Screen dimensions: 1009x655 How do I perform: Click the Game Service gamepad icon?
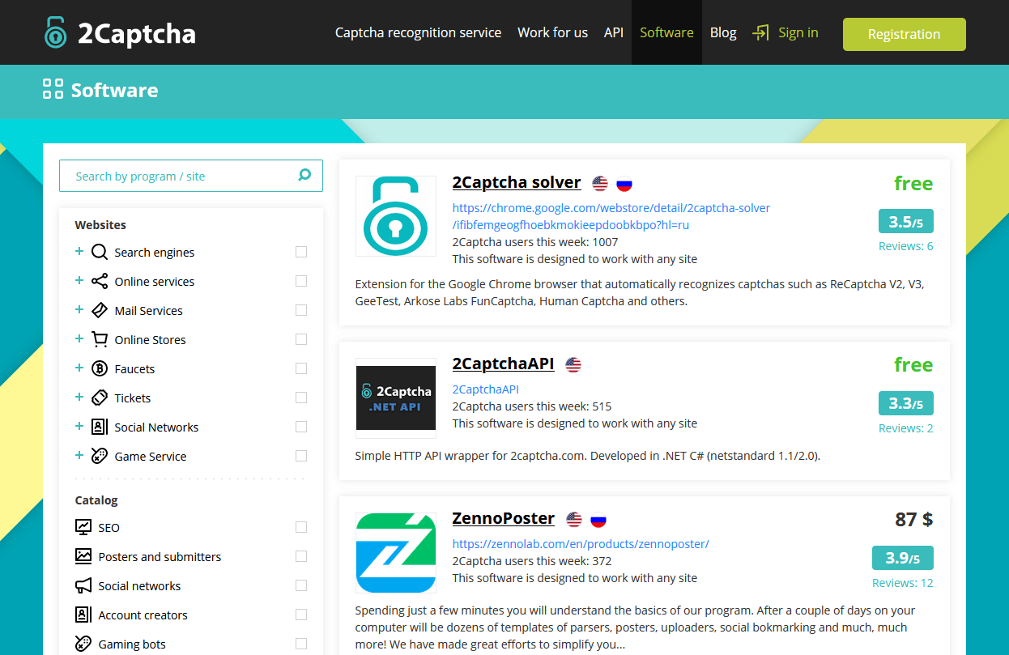(100, 456)
